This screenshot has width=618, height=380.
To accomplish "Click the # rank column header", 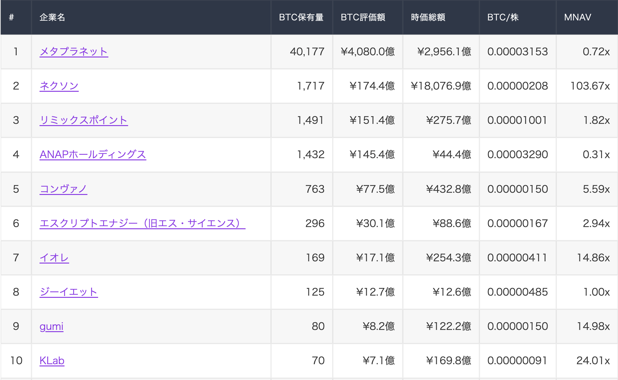I will [16, 17].
